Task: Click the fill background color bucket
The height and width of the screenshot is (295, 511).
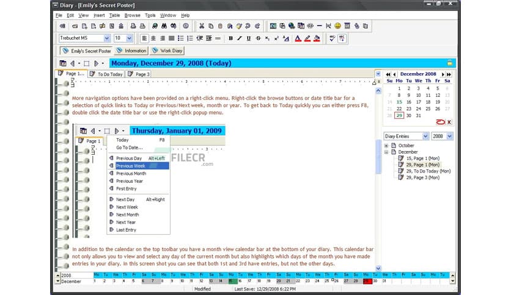Action: click(317, 38)
